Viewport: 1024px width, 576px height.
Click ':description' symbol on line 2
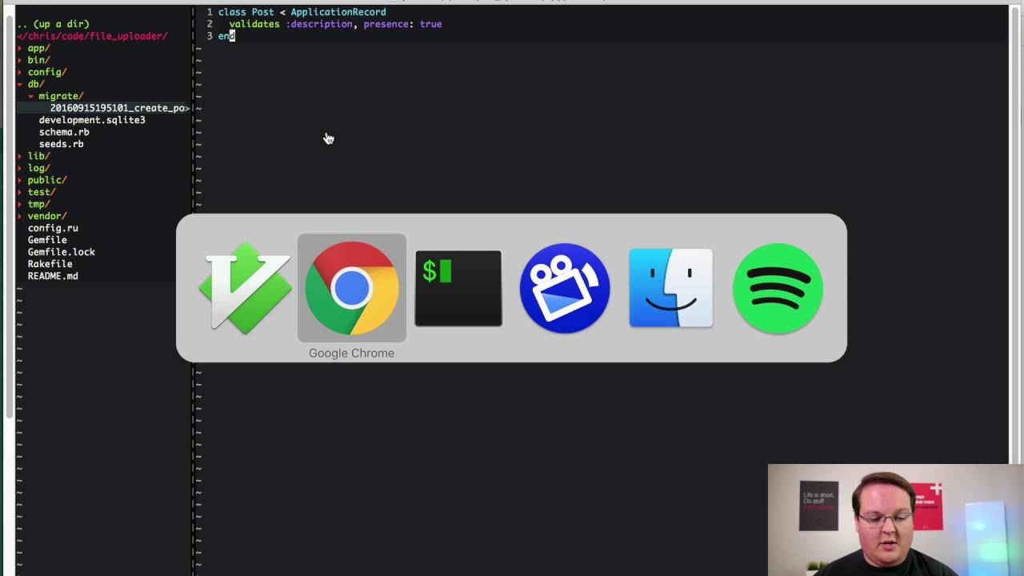point(319,24)
